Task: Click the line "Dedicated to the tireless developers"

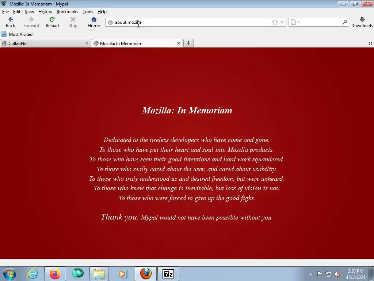Action: (x=187, y=140)
